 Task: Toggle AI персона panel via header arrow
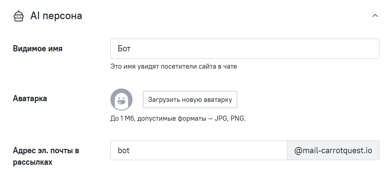(375, 16)
